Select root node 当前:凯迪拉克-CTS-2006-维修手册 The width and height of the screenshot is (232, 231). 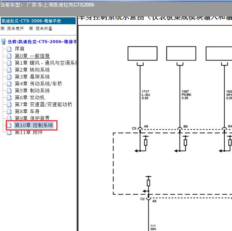[x=42, y=42]
